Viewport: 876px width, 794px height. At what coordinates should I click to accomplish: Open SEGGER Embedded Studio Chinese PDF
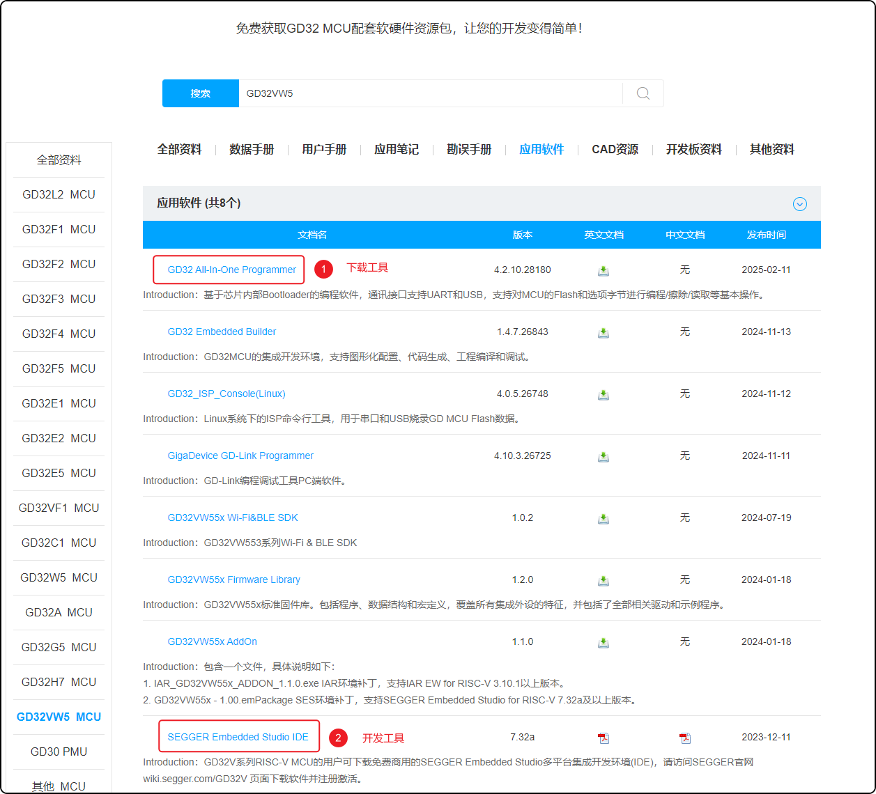pyautogui.click(x=685, y=738)
